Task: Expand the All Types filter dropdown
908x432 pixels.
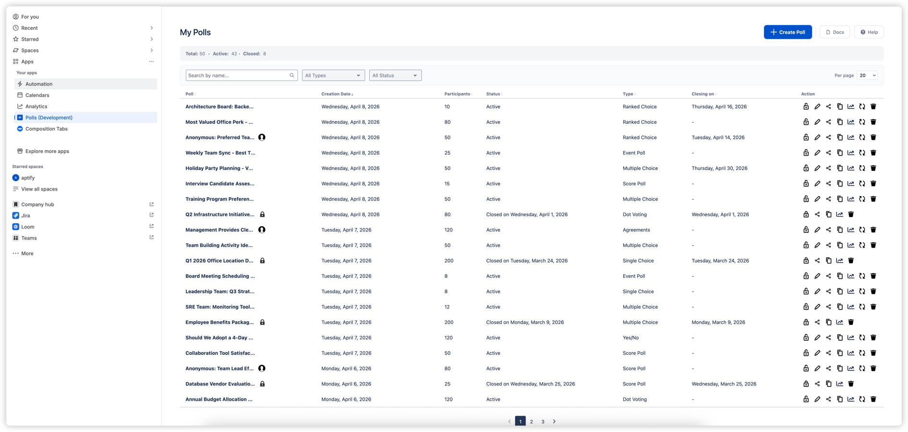Action: (x=333, y=75)
